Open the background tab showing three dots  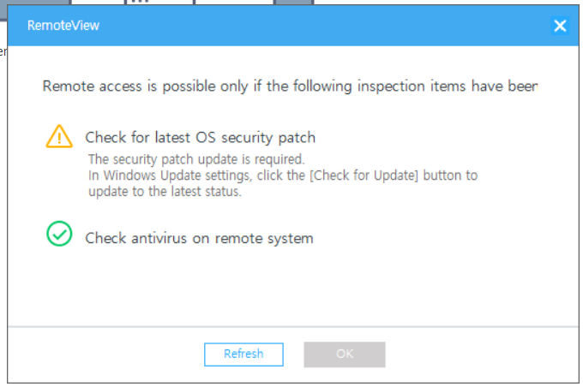click(159, 2)
